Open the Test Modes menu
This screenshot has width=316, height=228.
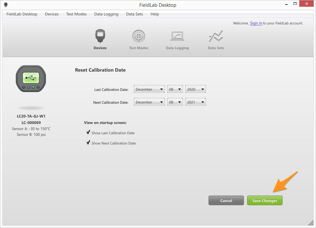(x=76, y=14)
